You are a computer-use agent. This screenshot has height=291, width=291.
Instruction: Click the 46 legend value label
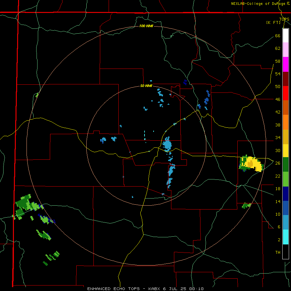click(278, 99)
